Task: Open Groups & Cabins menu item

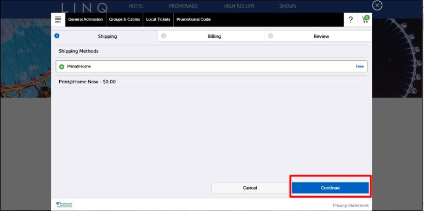Action: pyautogui.click(x=125, y=19)
